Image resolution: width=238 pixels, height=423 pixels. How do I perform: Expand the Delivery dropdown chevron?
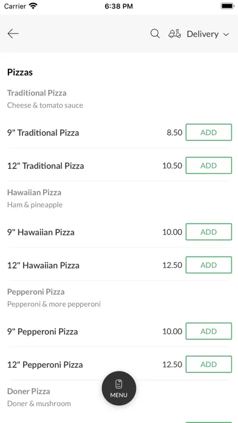click(226, 34)
